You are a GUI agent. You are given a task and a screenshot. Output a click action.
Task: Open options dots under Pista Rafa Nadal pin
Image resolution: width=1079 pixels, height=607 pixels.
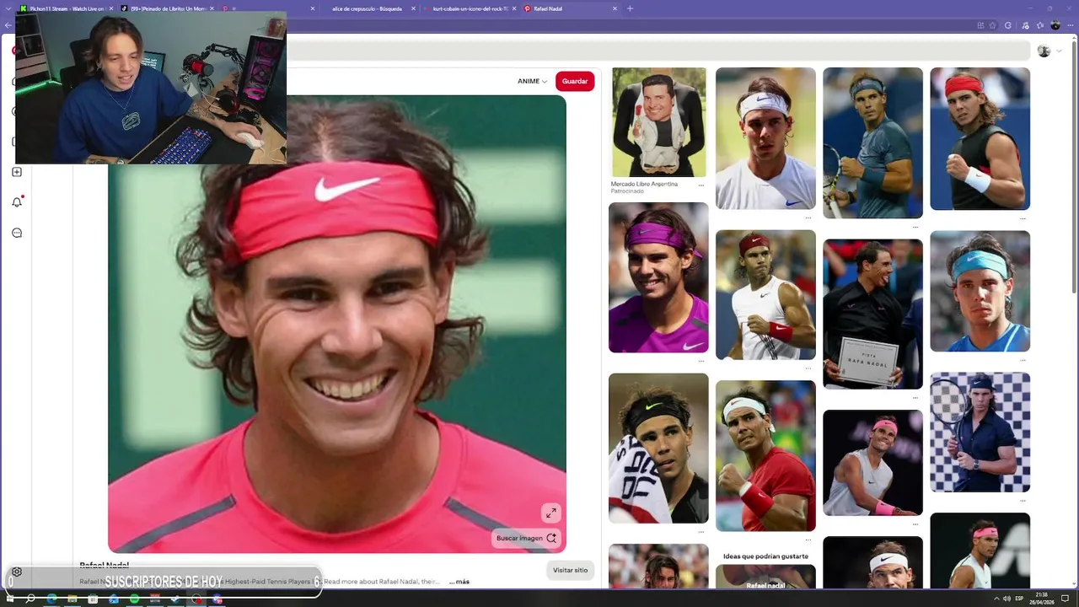coord(915,397)
